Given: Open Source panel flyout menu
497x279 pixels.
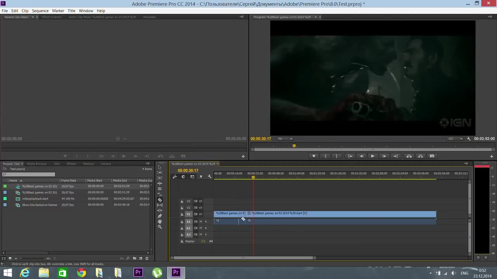Looking at the screenshot, I should pos(242,17).
